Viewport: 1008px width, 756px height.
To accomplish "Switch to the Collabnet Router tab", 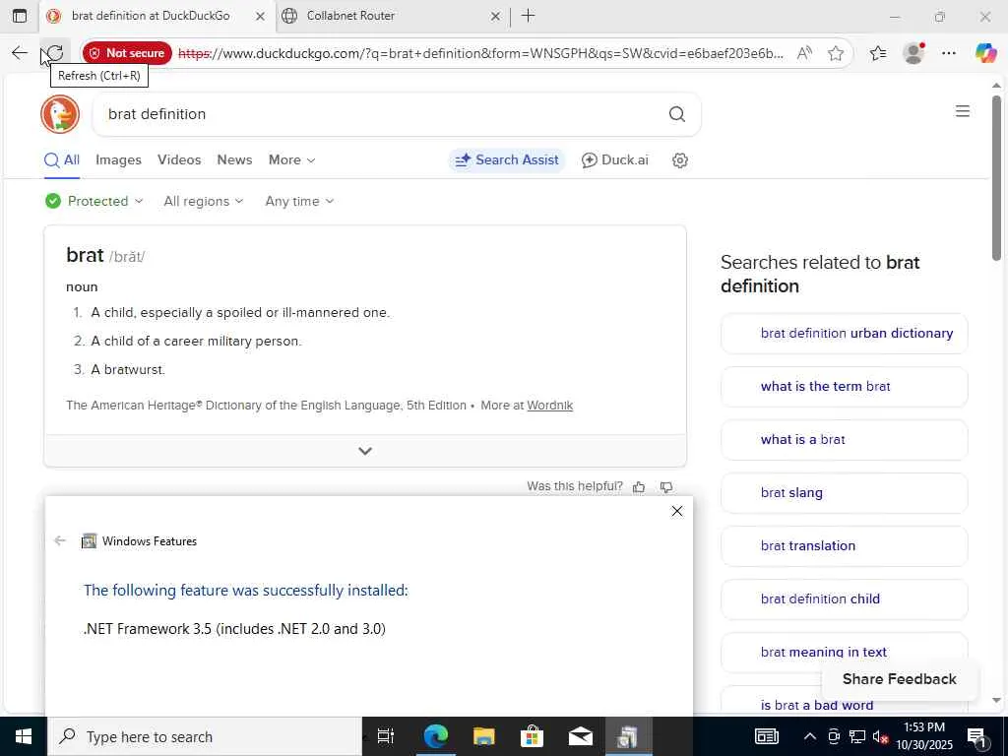I will click(x=392, y=16).
